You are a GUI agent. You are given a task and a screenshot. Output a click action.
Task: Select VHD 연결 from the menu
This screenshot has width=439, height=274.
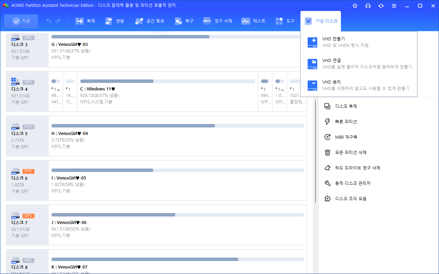(x=359, y=64)
